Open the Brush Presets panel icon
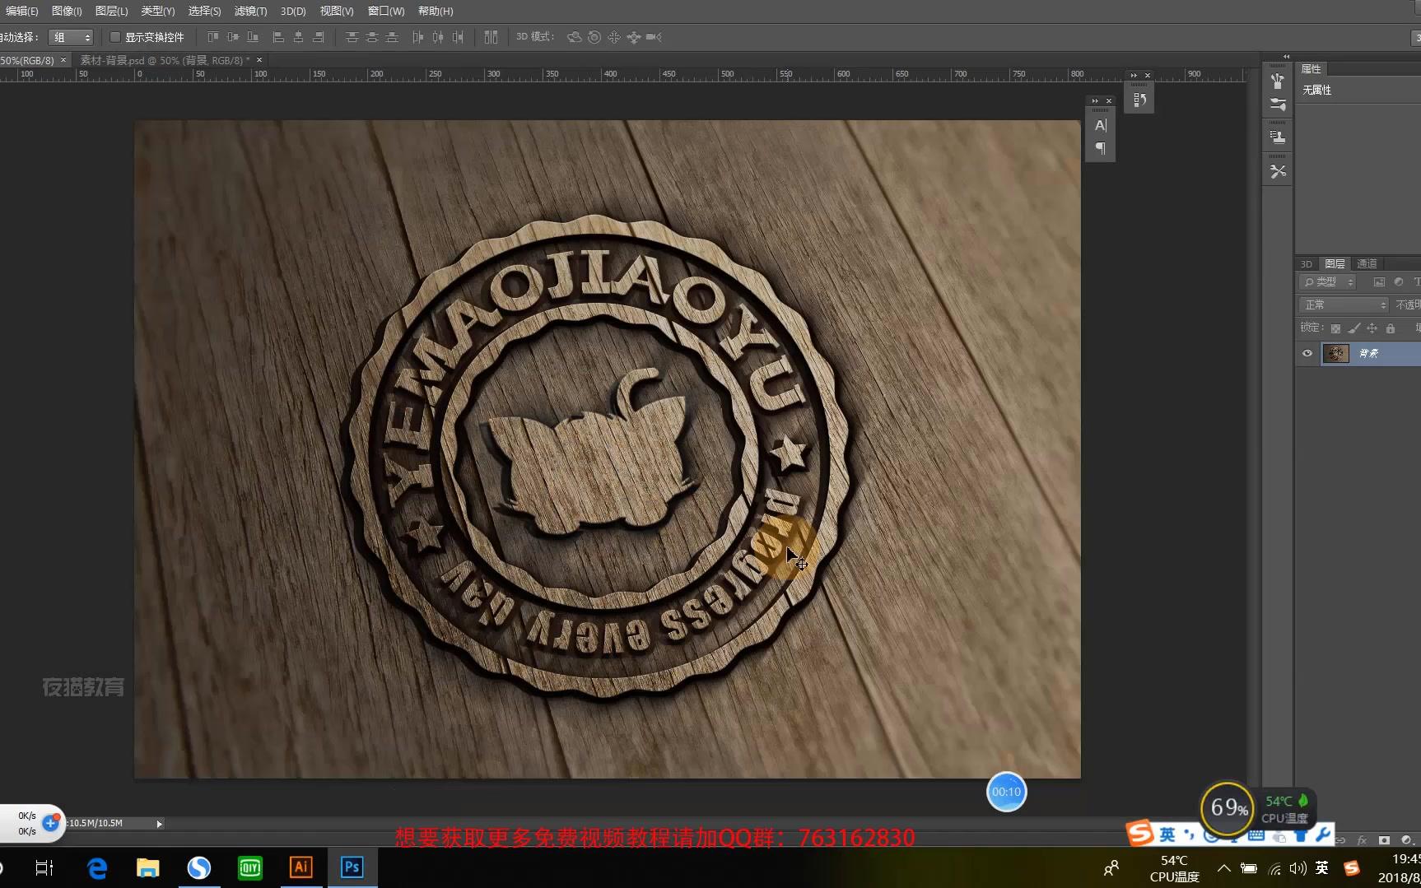The width and height of the screenshot is (1421, 888). [x=1278, y=81]
